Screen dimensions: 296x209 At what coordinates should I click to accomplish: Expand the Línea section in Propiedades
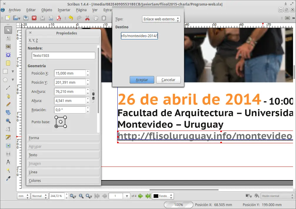pyautogui.click(x=64, y=172)
